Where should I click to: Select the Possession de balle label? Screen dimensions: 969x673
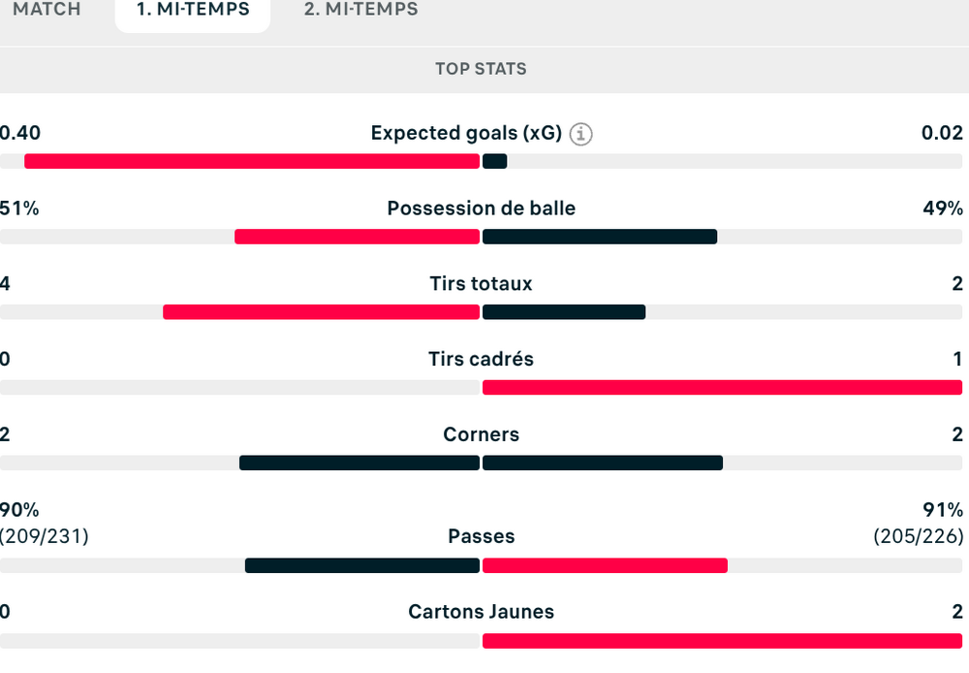[481, 208]
